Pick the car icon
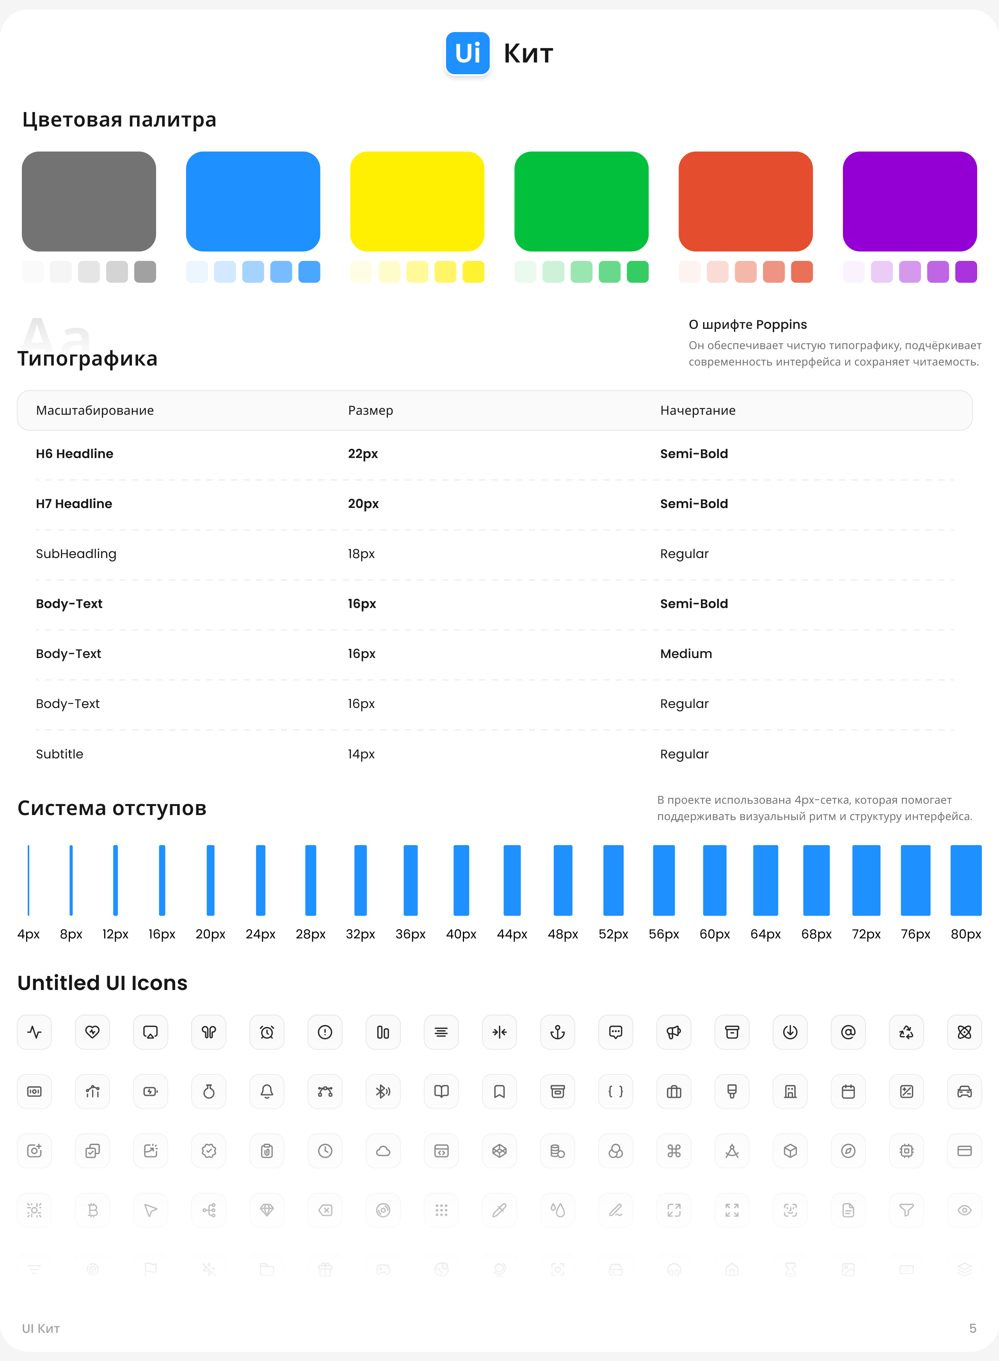The height and width of the screenshot is (1361, 999). (964, 1091)
